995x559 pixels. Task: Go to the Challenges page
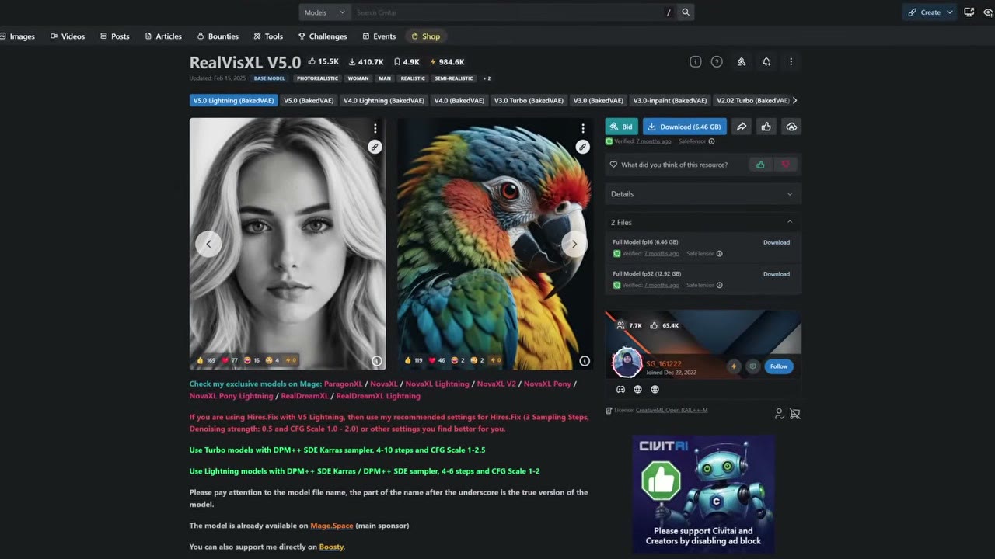(x=323, y=36)
